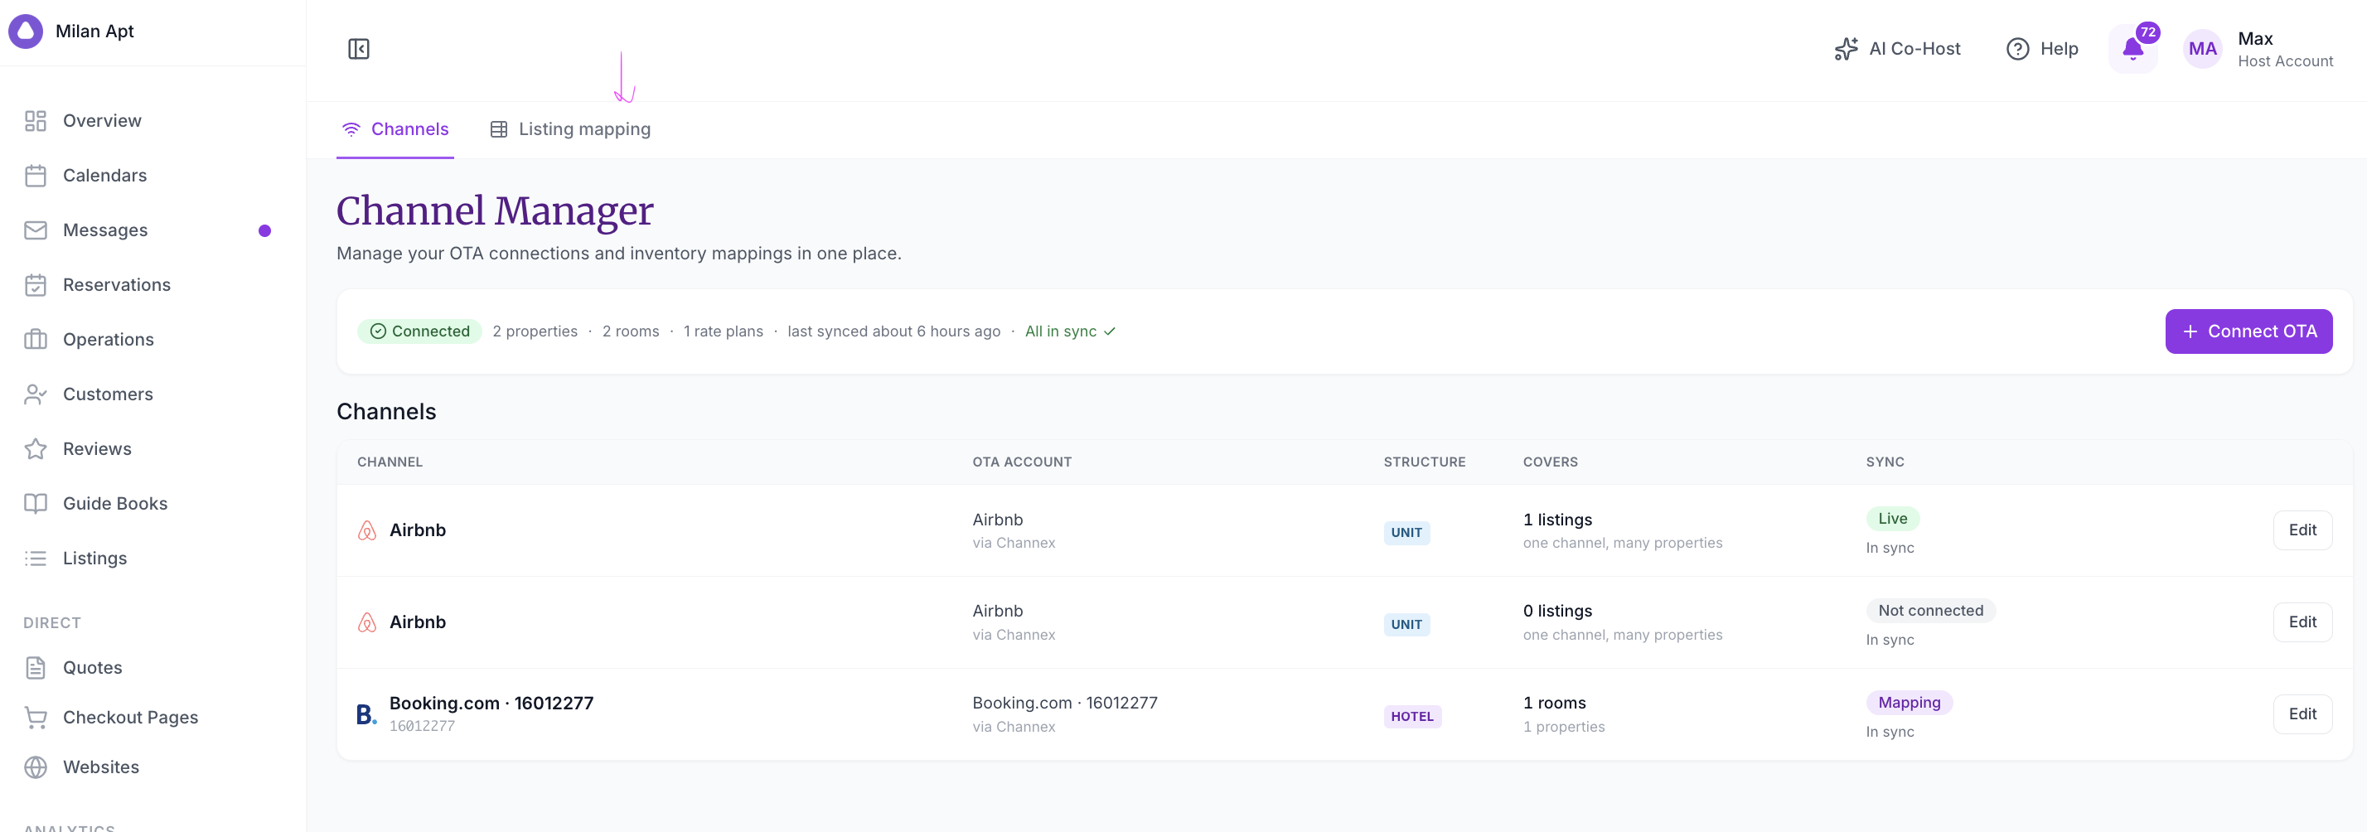Click the Messages envelope icon
Image resolution: width=2367 pixels, height=832 pixels.
coord(36,230)
